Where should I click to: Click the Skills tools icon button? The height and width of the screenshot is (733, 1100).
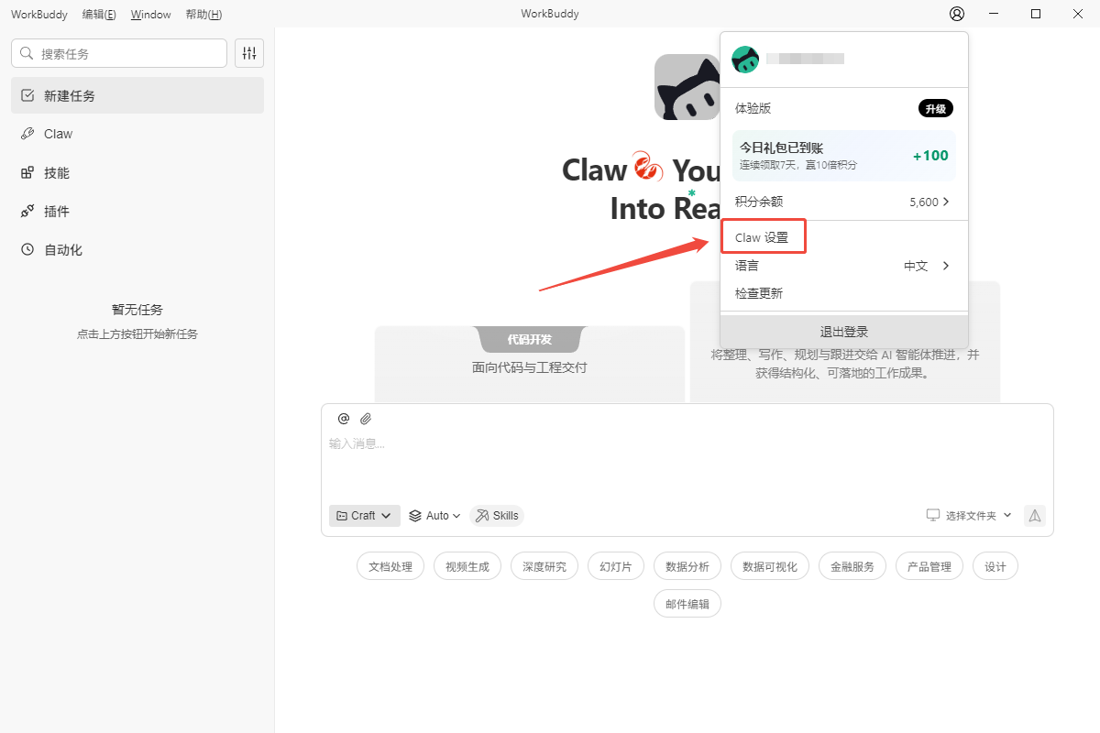pyautogui.click(x=497, y=516)
